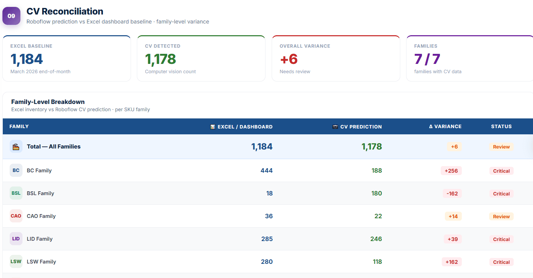Select the 'BSL Family' row label

tap(40, 193)
